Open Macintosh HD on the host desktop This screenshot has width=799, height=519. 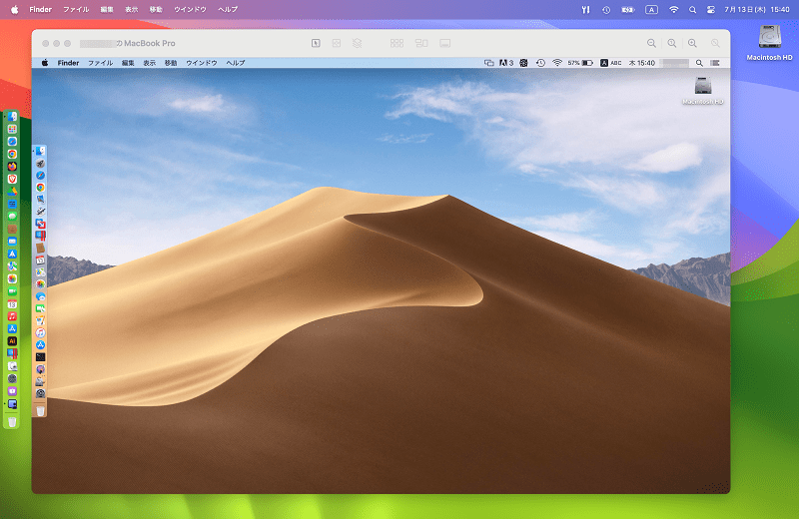[769, 43]
